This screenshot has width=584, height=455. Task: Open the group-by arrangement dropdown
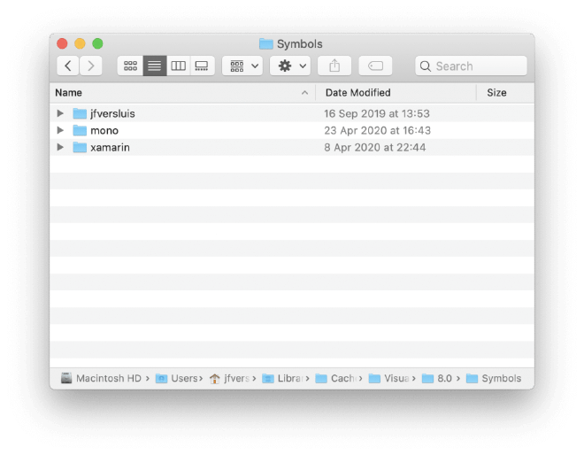tap(242, 66)
